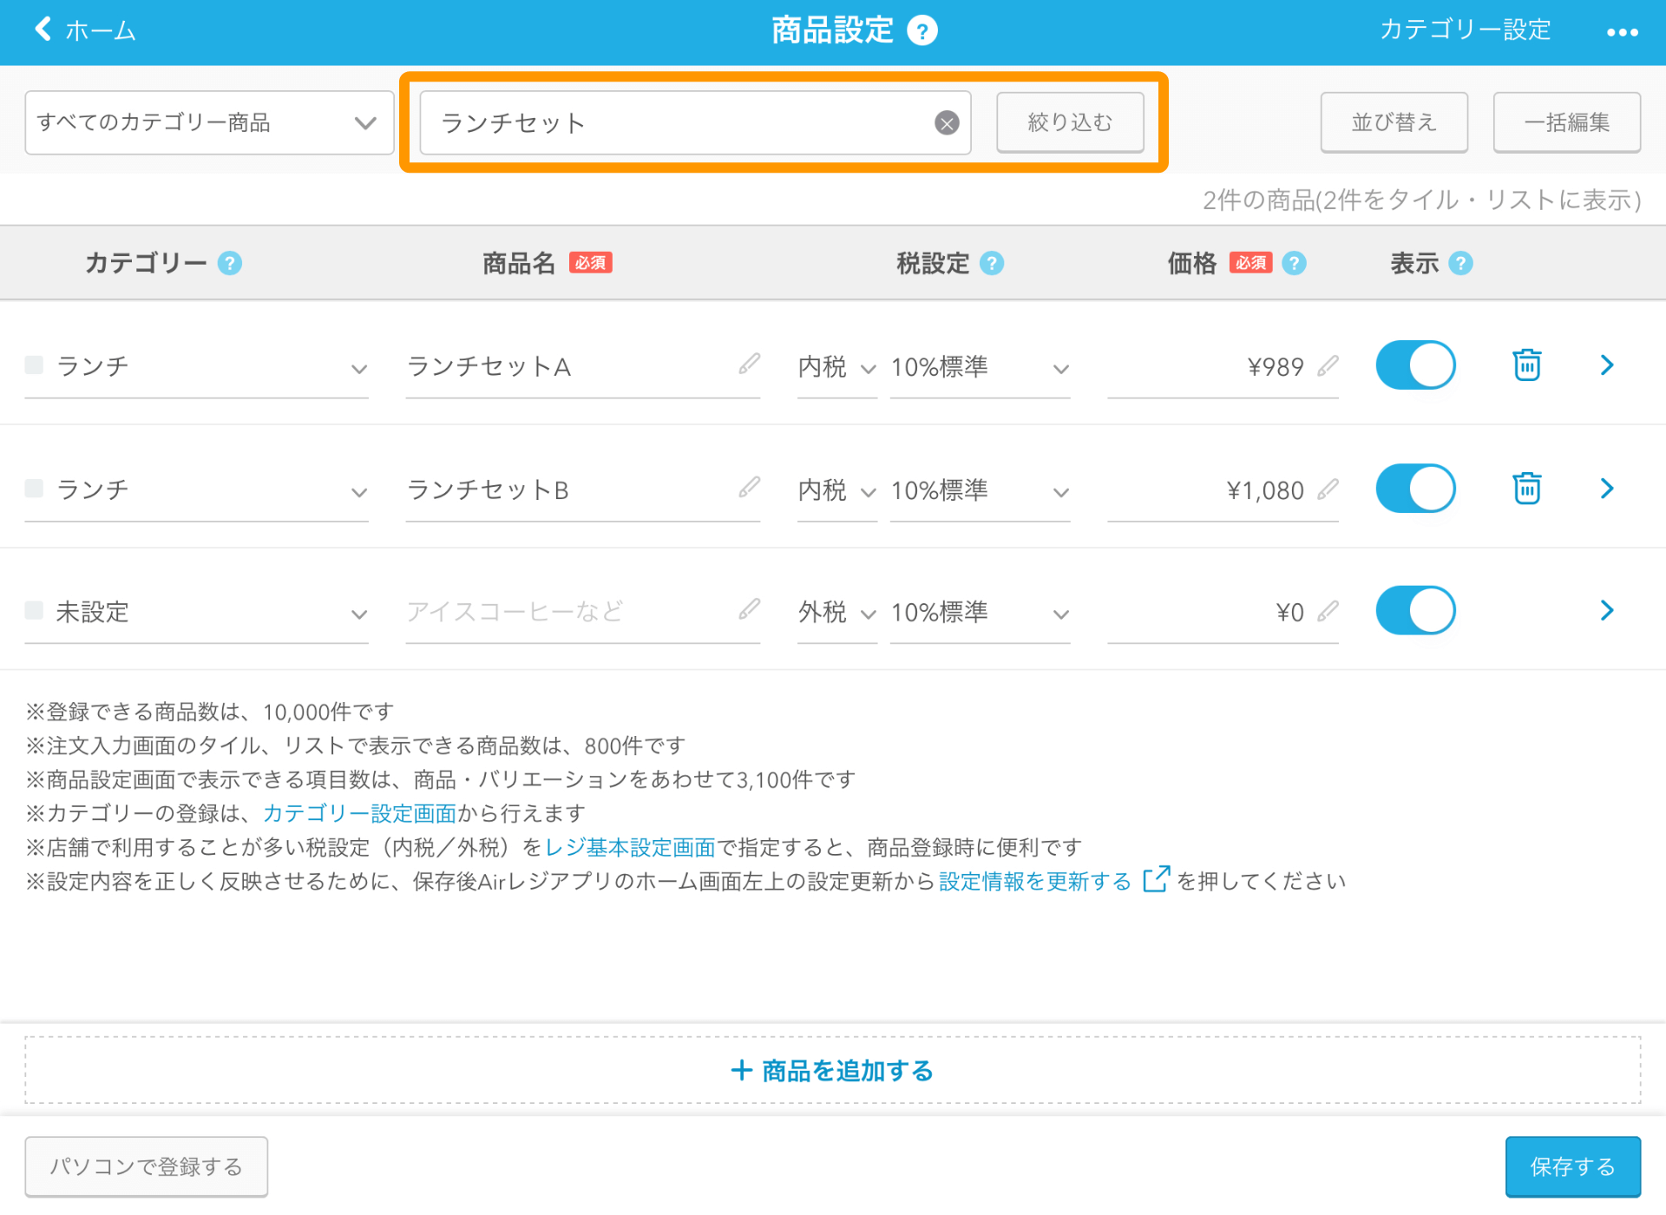The image size is (1666, 1215).
Task: Click the arrow icon to expand ランチセットB
Action: pos(1608,488)
